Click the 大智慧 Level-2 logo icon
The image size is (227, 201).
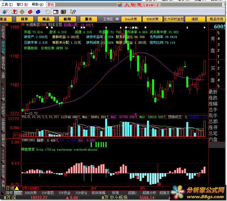click(120, 5)
